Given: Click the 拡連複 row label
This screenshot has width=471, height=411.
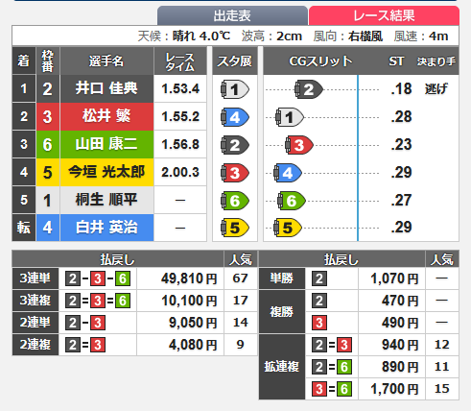Looking at the screenshot, I should [282, 367].
